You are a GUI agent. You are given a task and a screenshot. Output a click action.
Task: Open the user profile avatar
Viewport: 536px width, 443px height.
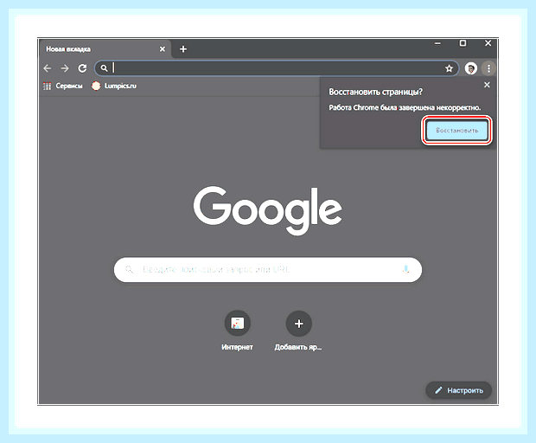click(x=470, y=68)
